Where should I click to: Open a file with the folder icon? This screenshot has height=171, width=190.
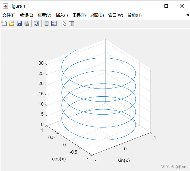click(12, 23)
